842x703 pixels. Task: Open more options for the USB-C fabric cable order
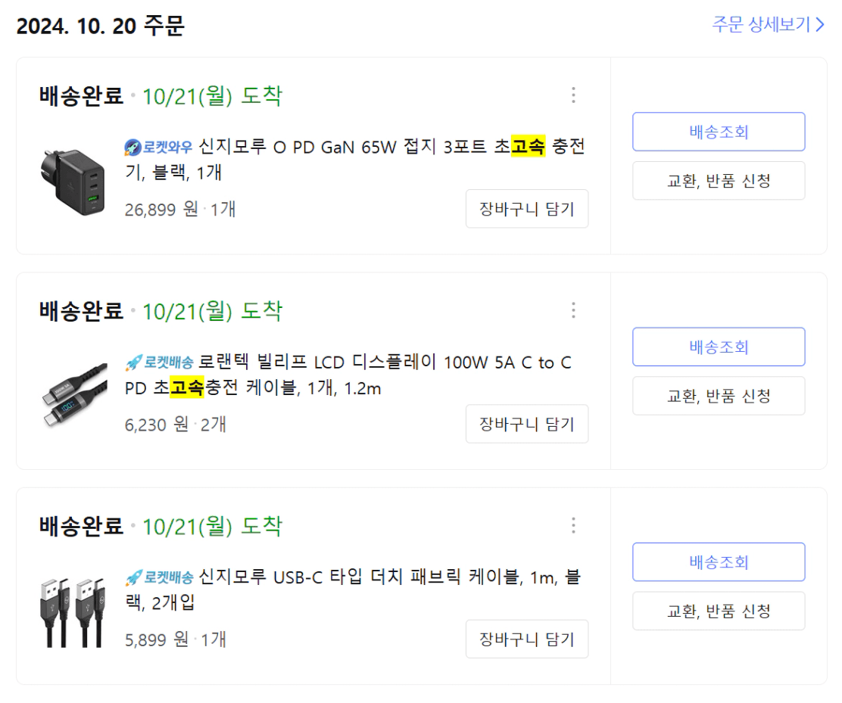[573, 525]
